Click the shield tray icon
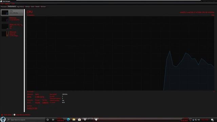This screenshot has width=217, height=122. click(191, 120)
